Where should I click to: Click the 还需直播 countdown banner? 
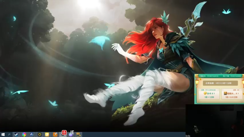[220, 83]
